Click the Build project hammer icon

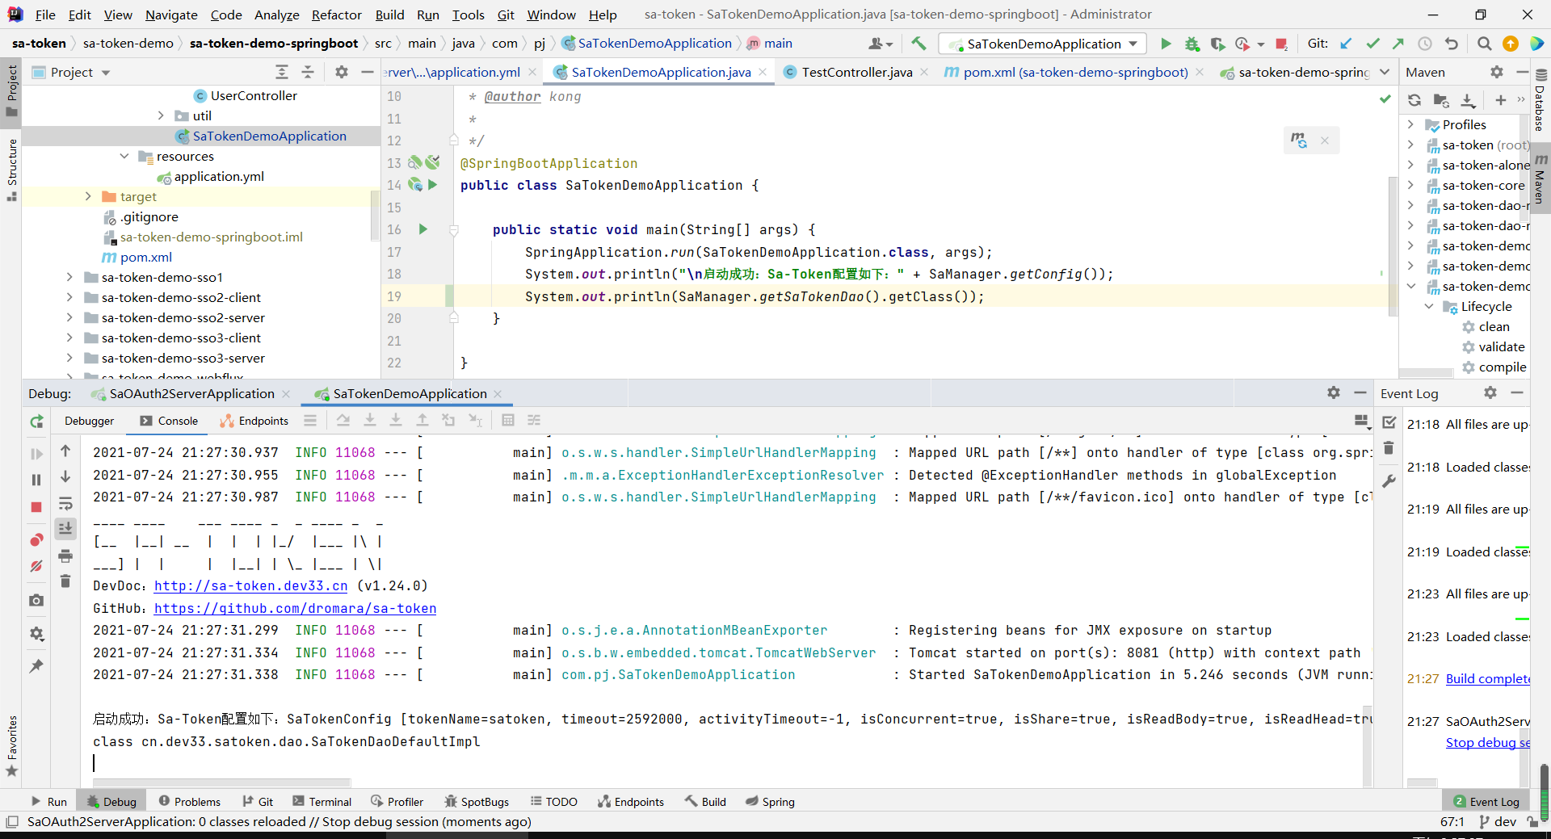click(x=918, y=44)
